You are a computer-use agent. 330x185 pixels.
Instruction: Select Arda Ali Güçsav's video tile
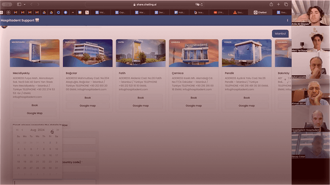point(311,13)
